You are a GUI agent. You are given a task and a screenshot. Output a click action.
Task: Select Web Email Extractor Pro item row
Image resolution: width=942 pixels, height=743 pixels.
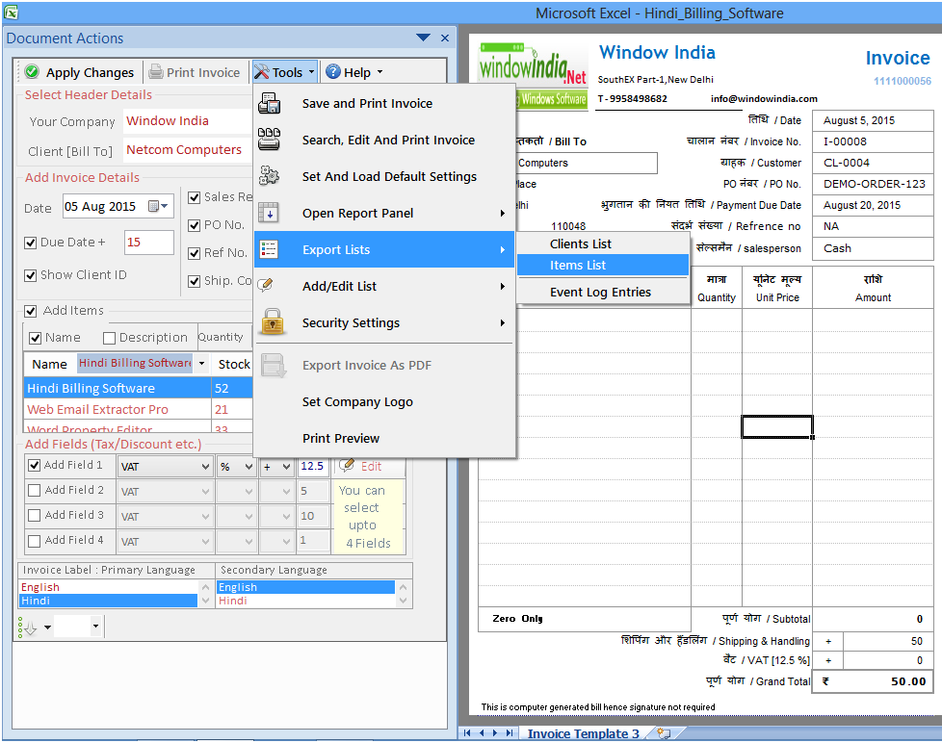[x=138, y=409]
